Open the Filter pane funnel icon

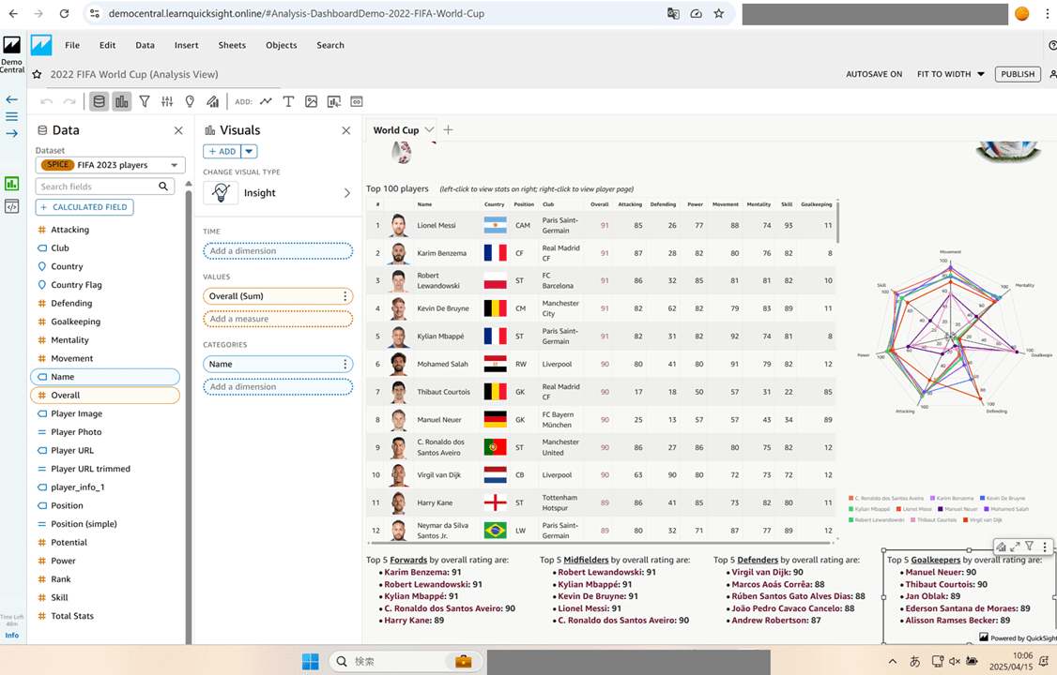(x=145, y=101)
